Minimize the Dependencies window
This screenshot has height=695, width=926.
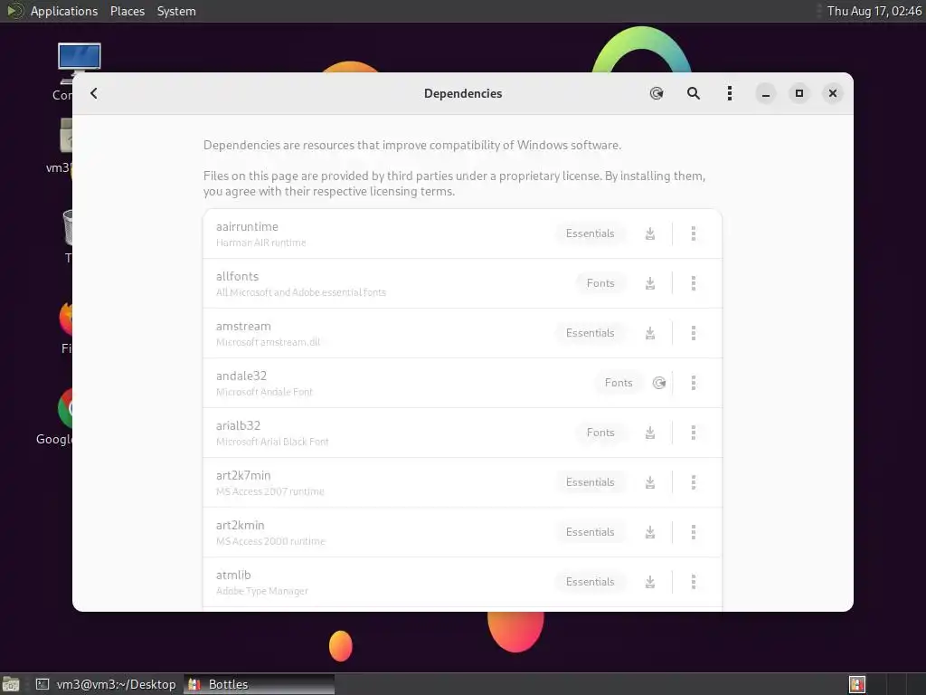pos(765,93)
